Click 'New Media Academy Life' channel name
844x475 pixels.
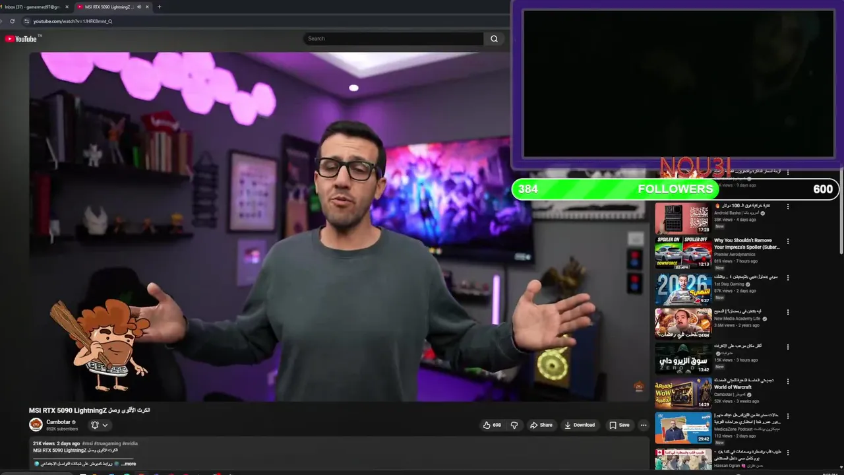point(737,319)
